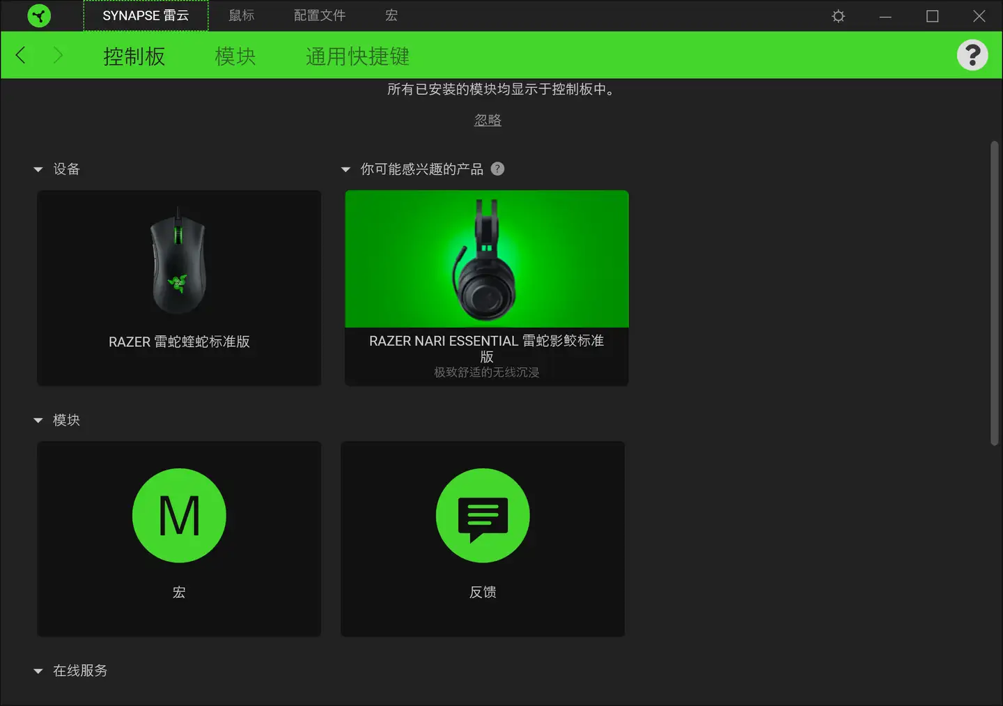Select the 通用快捷键 subtab
The image size is (1003, 706).
(x=357, y=56)
